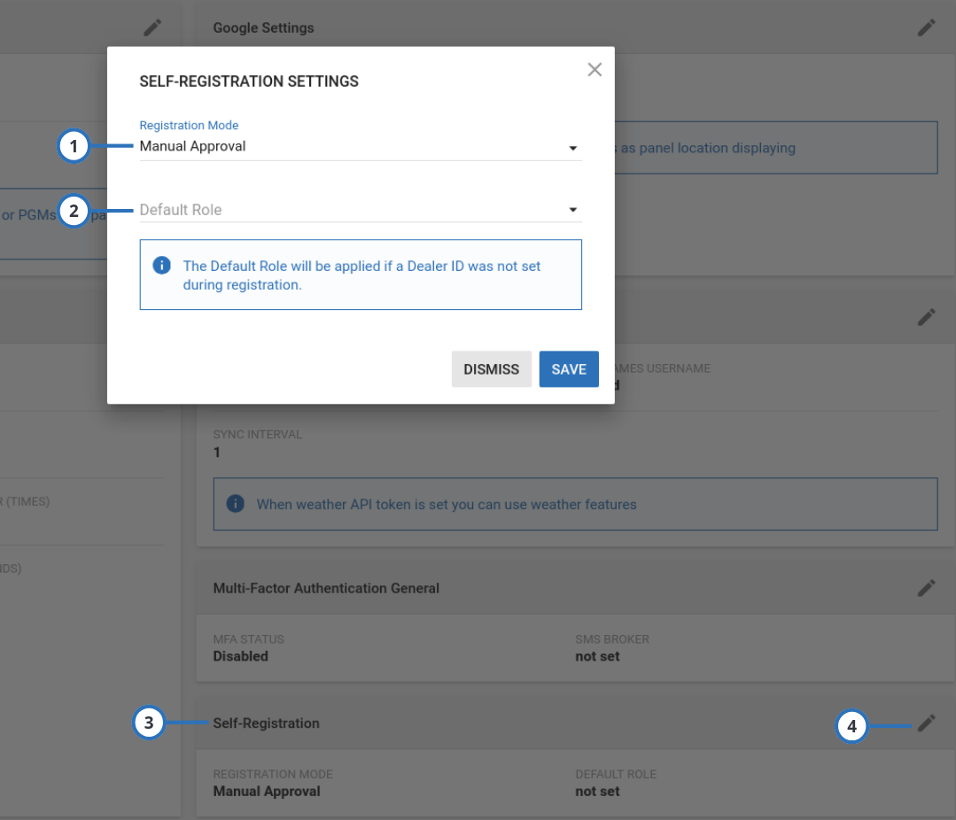Click the info icon in the weather API message
This screenshot has height=820, width=956.
236,503
